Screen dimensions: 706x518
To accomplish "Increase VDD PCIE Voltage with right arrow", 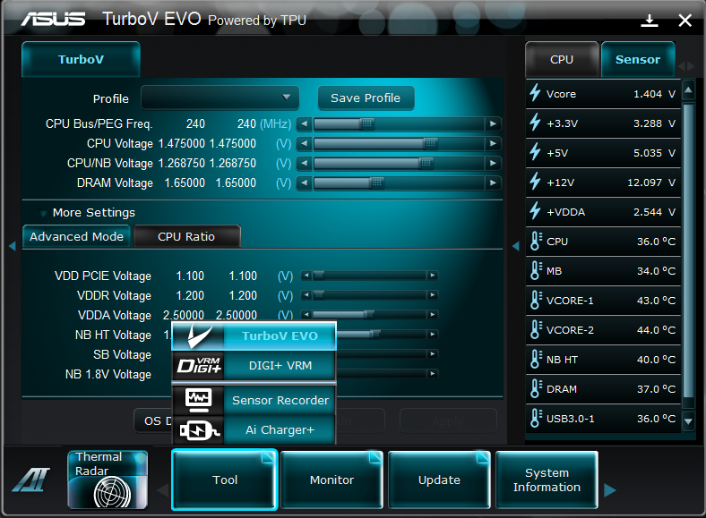I will 432,276.
